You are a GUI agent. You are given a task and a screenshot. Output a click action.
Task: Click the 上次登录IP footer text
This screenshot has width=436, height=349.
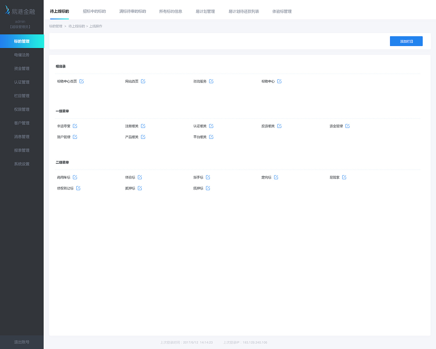click(x=245, y=343)
